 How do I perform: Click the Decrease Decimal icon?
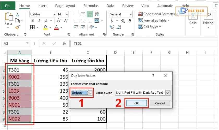point(119,27)
